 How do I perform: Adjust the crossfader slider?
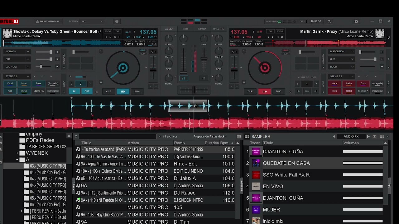194,90
